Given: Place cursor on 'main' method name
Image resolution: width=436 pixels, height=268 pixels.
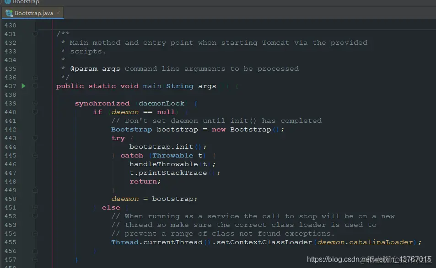Looking at the screenshot, I should tap(152, 86).
